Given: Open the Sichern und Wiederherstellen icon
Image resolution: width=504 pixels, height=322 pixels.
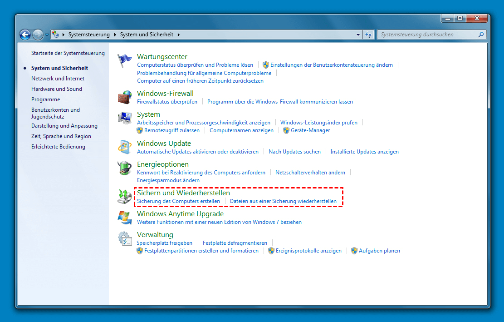Looking at the screenshot, I should tap(124, 197).
